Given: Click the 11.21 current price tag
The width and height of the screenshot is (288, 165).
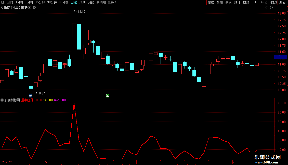Looking at the screenshot, I should coord(280,57).
